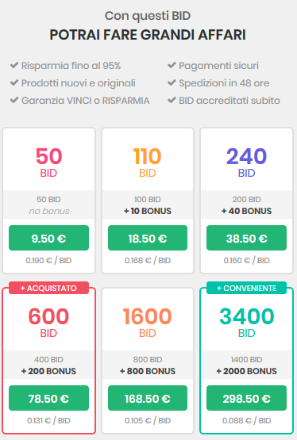Click the checkmark before Spedizioni in 48 ore
This screenshot has height=440, width=297.
click(172, 82)
